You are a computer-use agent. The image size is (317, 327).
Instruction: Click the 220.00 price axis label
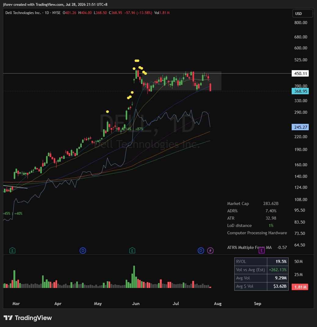click(x=301, y=137)
